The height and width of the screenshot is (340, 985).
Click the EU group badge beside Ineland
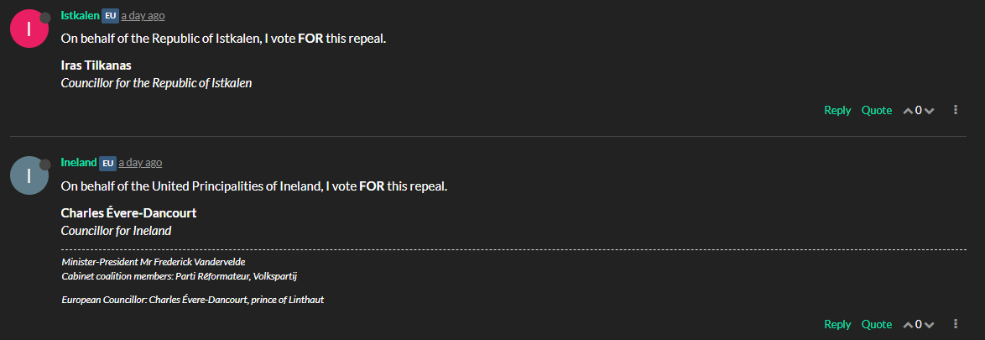click(107, 163)
